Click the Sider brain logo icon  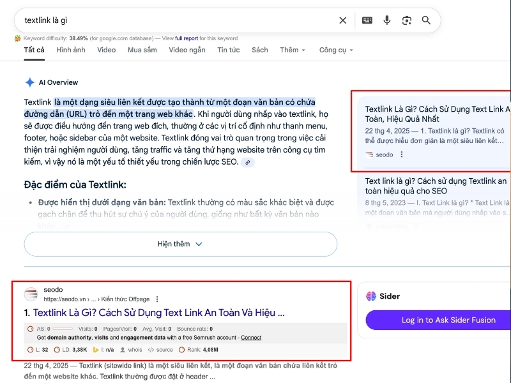click(x=371, y=296)
